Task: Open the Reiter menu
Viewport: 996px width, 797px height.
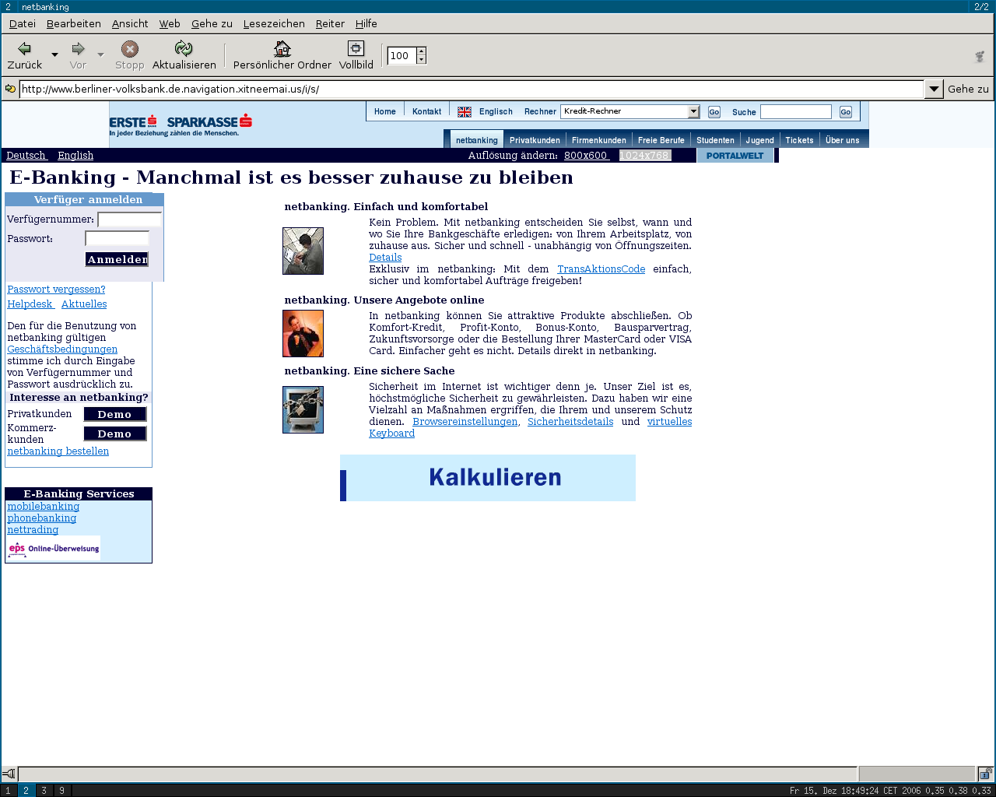Action: coord(330,23)
